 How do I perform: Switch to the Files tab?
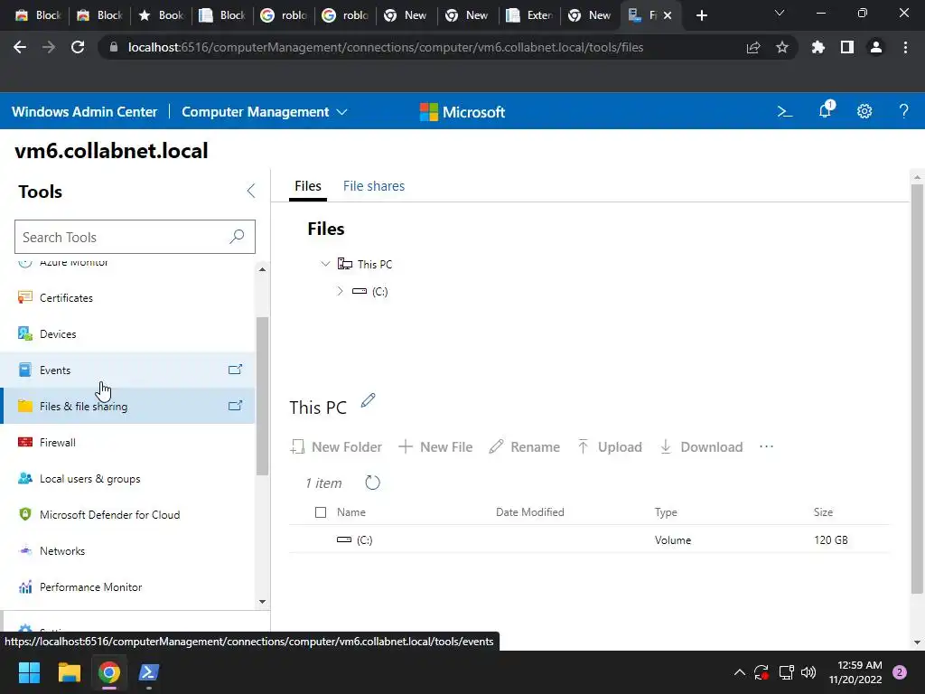click(x=308, y=186)
